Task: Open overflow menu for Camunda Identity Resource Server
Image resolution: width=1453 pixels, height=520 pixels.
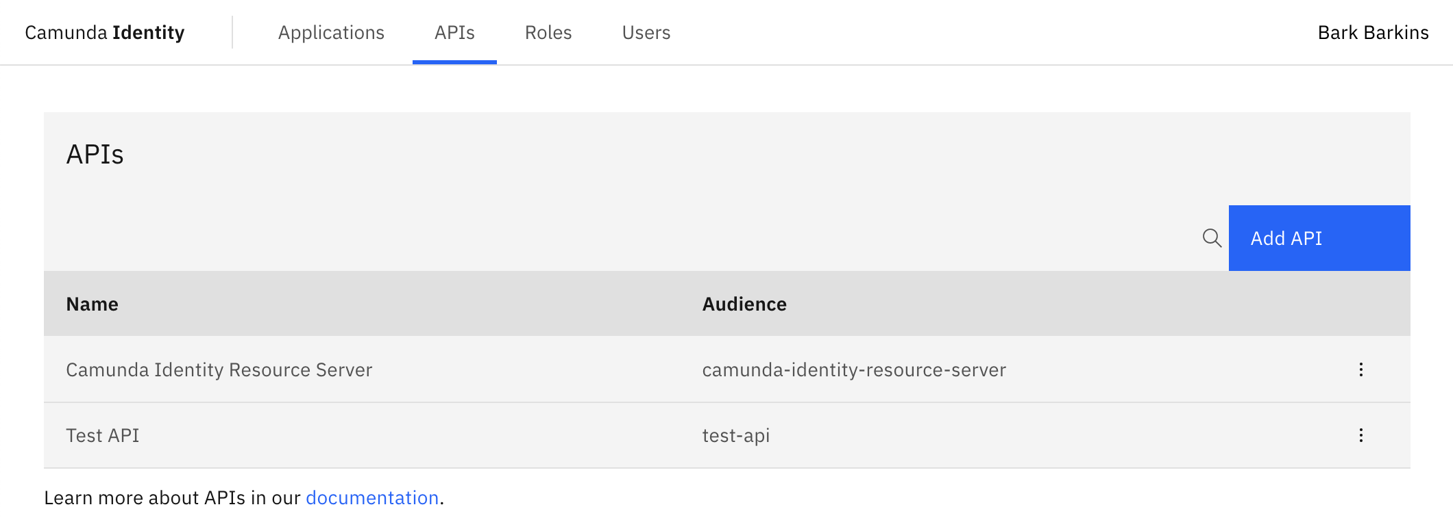Action: (1360, 369)
